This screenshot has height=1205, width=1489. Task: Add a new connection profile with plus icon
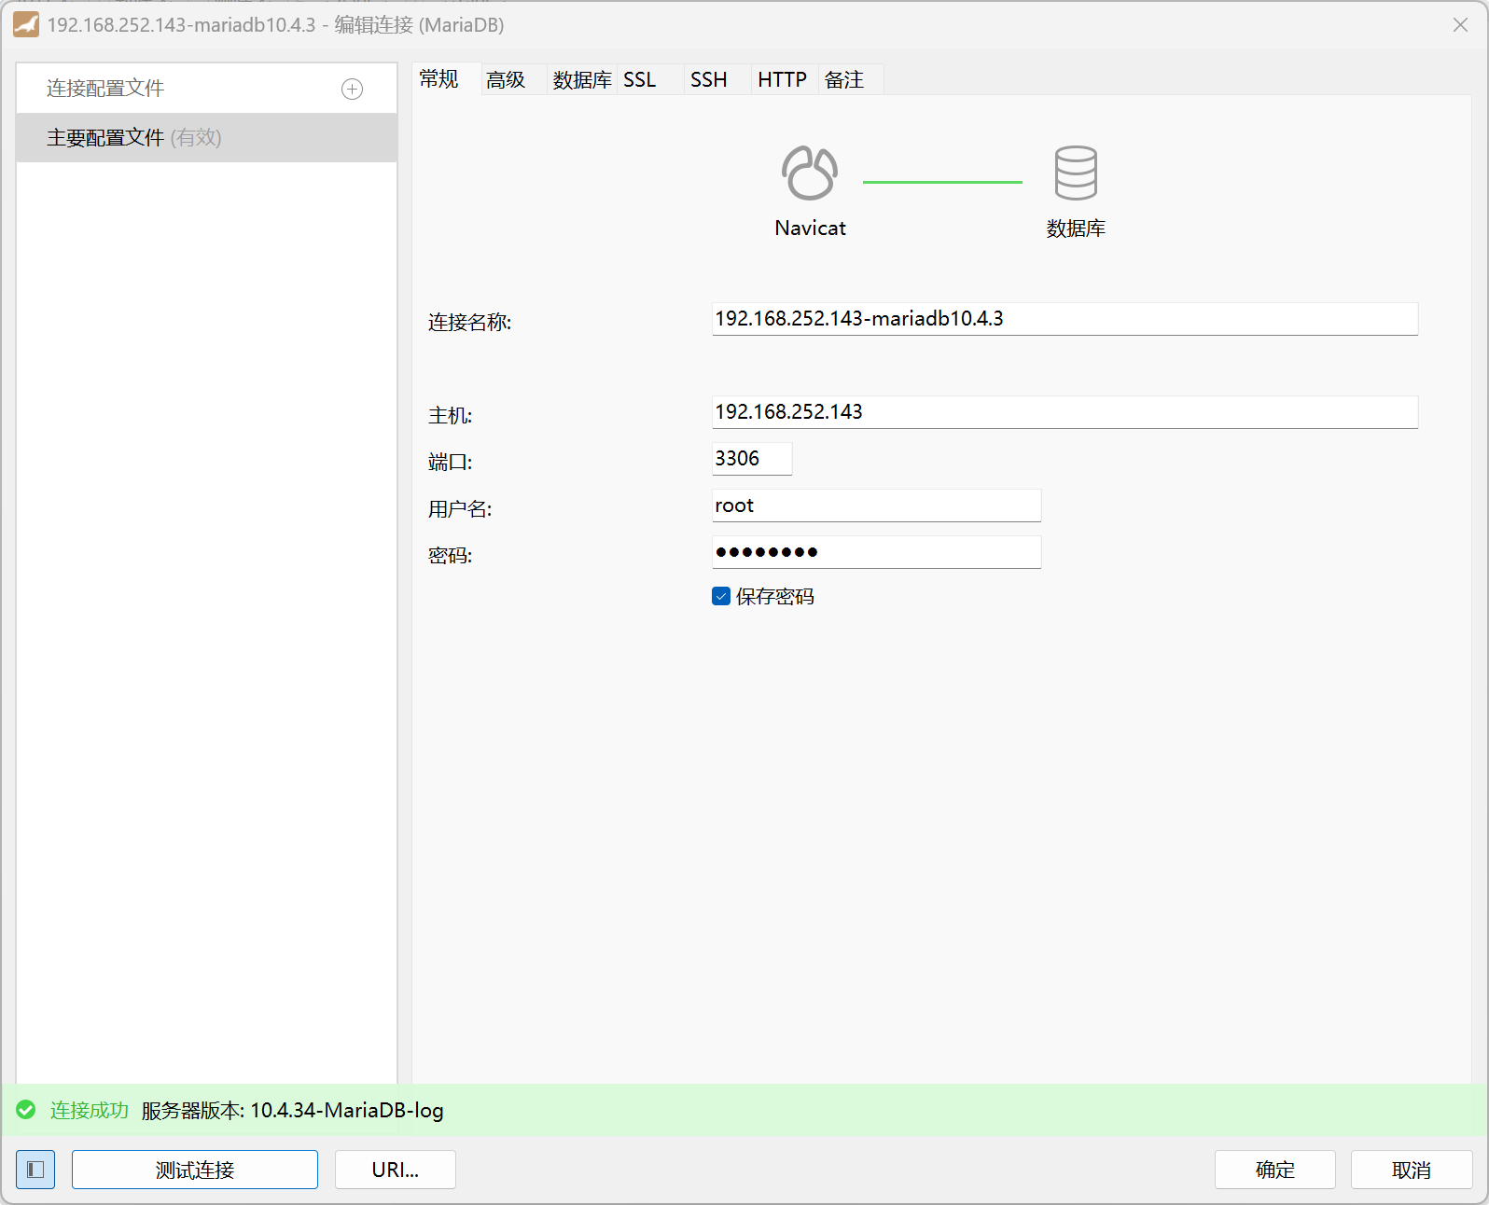pos(352,90)
